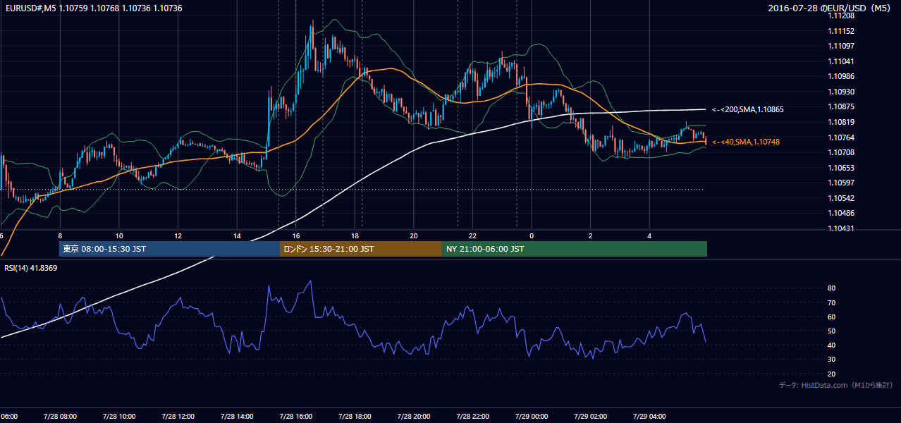Click the bottom time label 06:00
Viewport: 901px width, 423px height.
[9, 416]
